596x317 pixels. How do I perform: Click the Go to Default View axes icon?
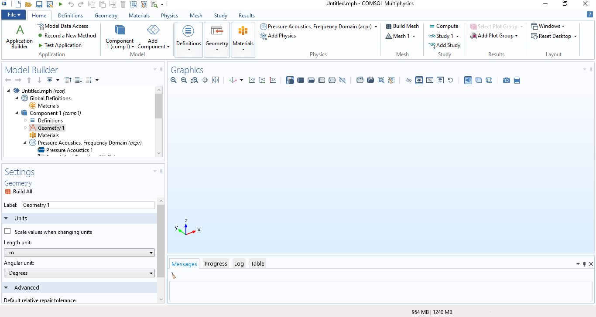click(233, 80)
